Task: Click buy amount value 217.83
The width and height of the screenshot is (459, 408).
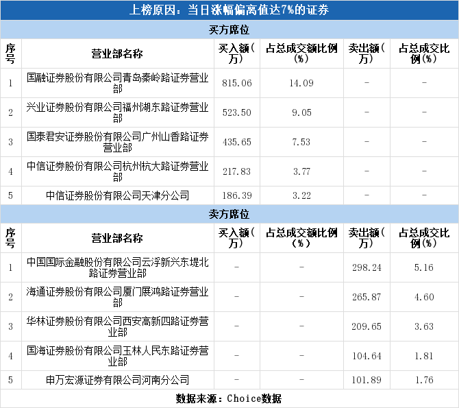Action: point(237,171)
